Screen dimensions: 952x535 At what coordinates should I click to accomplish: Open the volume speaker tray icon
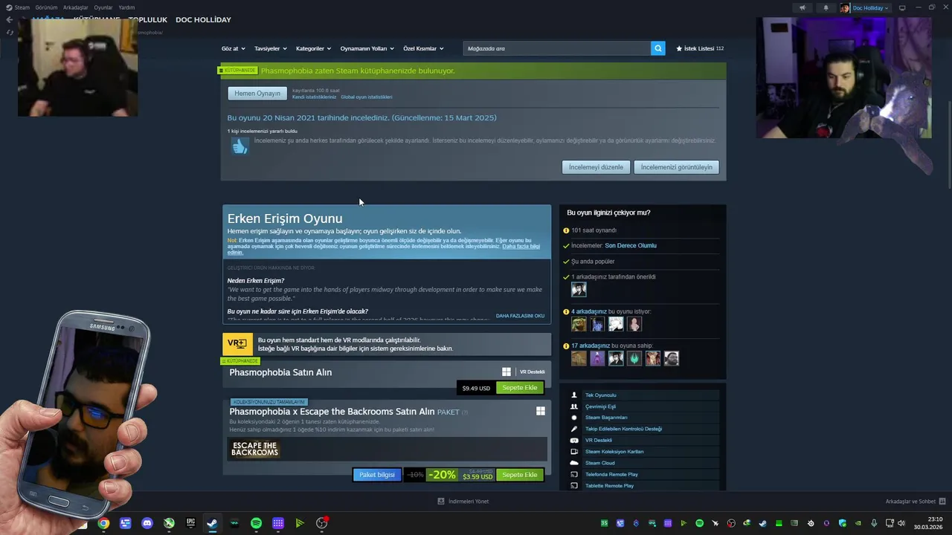(901, 523)
